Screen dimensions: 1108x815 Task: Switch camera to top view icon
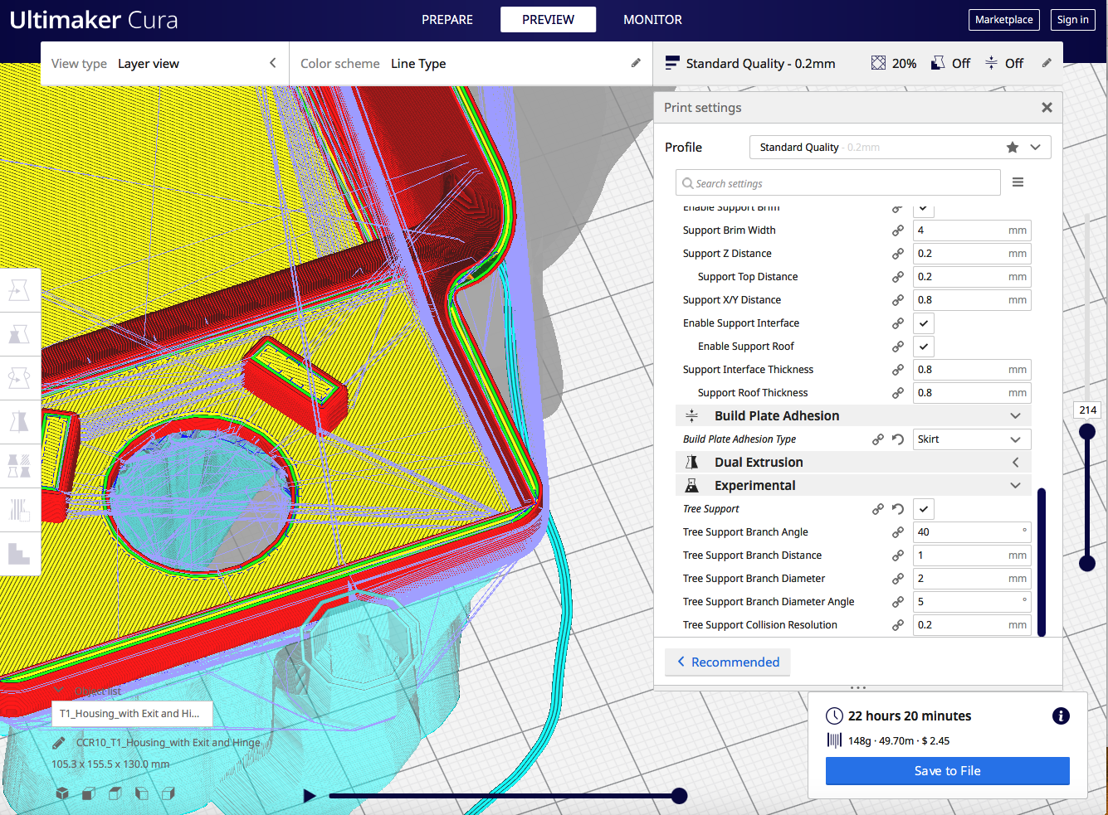pos(115,793)
